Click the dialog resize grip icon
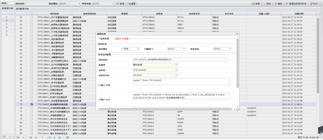 [238, 109]
